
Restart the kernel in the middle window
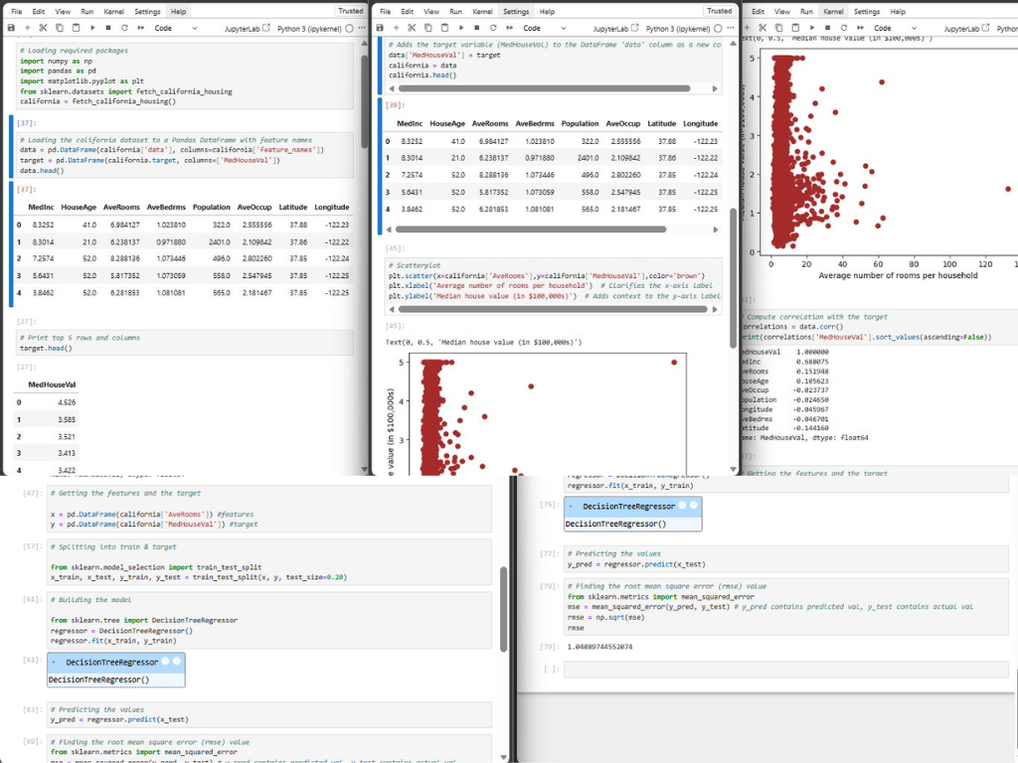[x=493, y=28]
